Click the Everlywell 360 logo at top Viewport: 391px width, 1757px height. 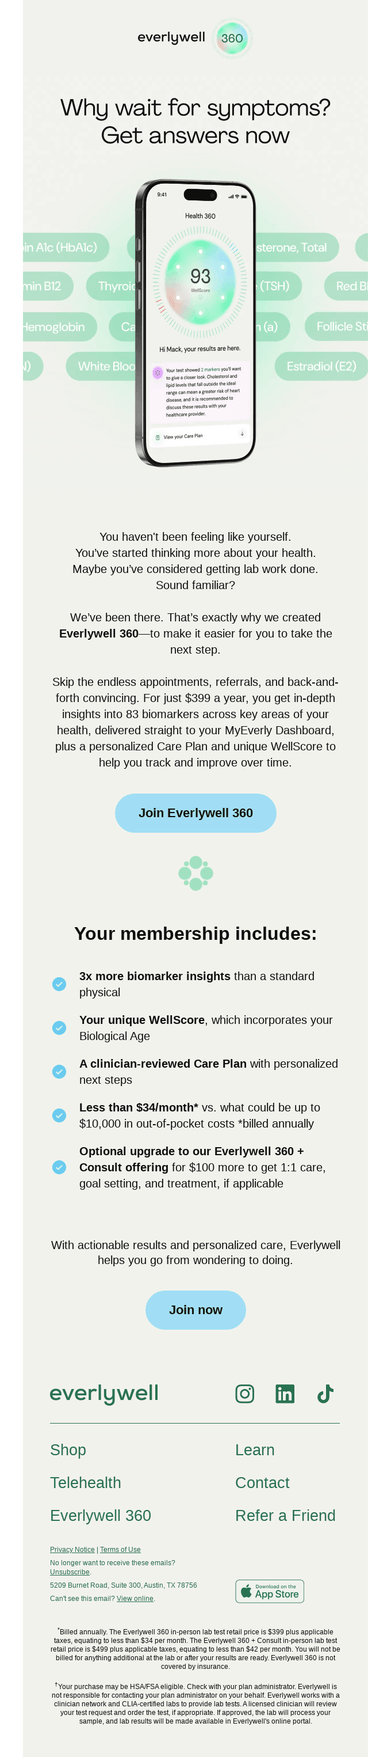point(195,37)
